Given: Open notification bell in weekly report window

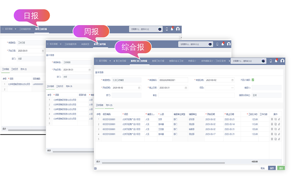Looking at the screenshot, I should click(223, 44).
